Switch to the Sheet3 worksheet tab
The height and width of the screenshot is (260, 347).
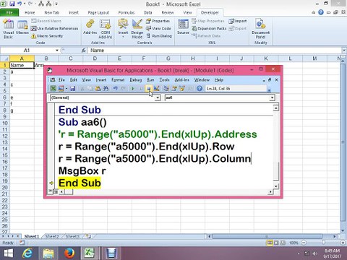72,236
